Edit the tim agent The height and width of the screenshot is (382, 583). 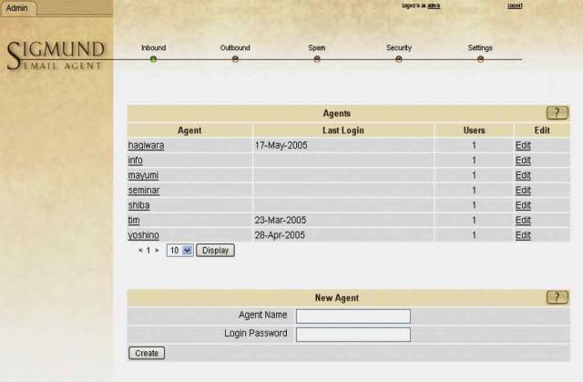tap(523, 221)
